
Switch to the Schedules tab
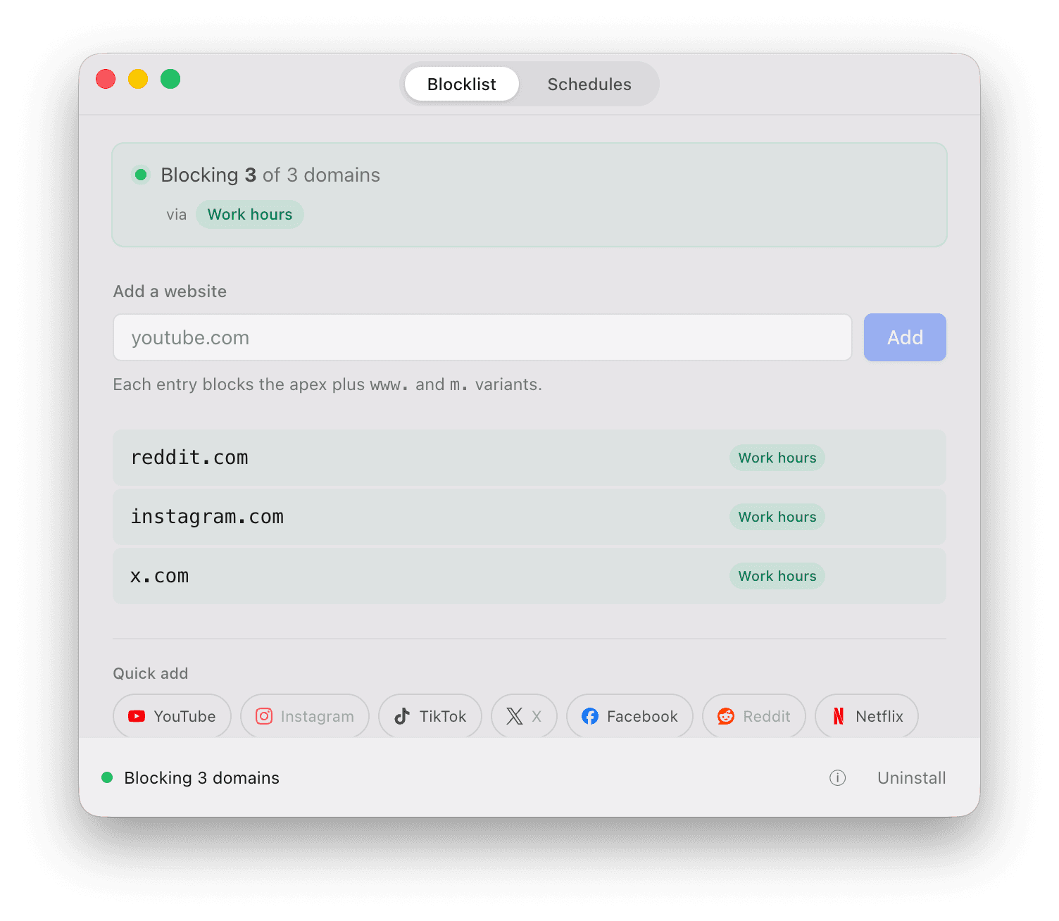[589, 84]
